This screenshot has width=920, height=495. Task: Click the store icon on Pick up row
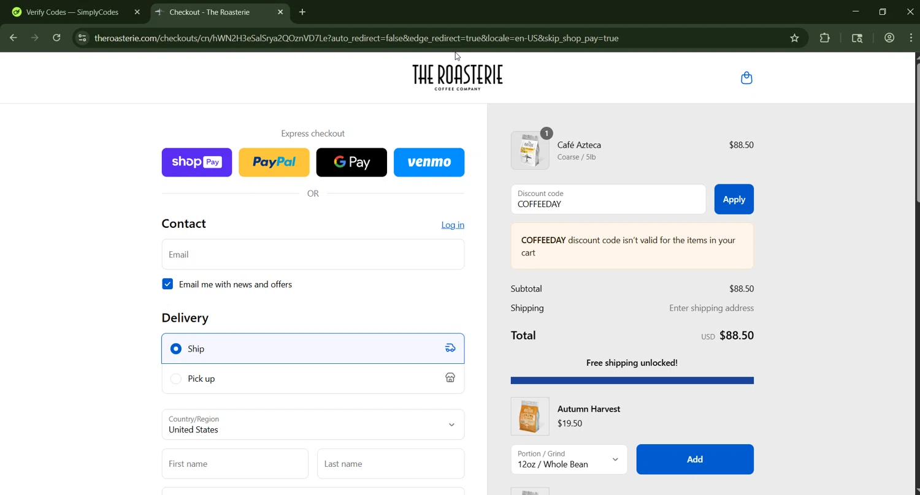(450, 377)
